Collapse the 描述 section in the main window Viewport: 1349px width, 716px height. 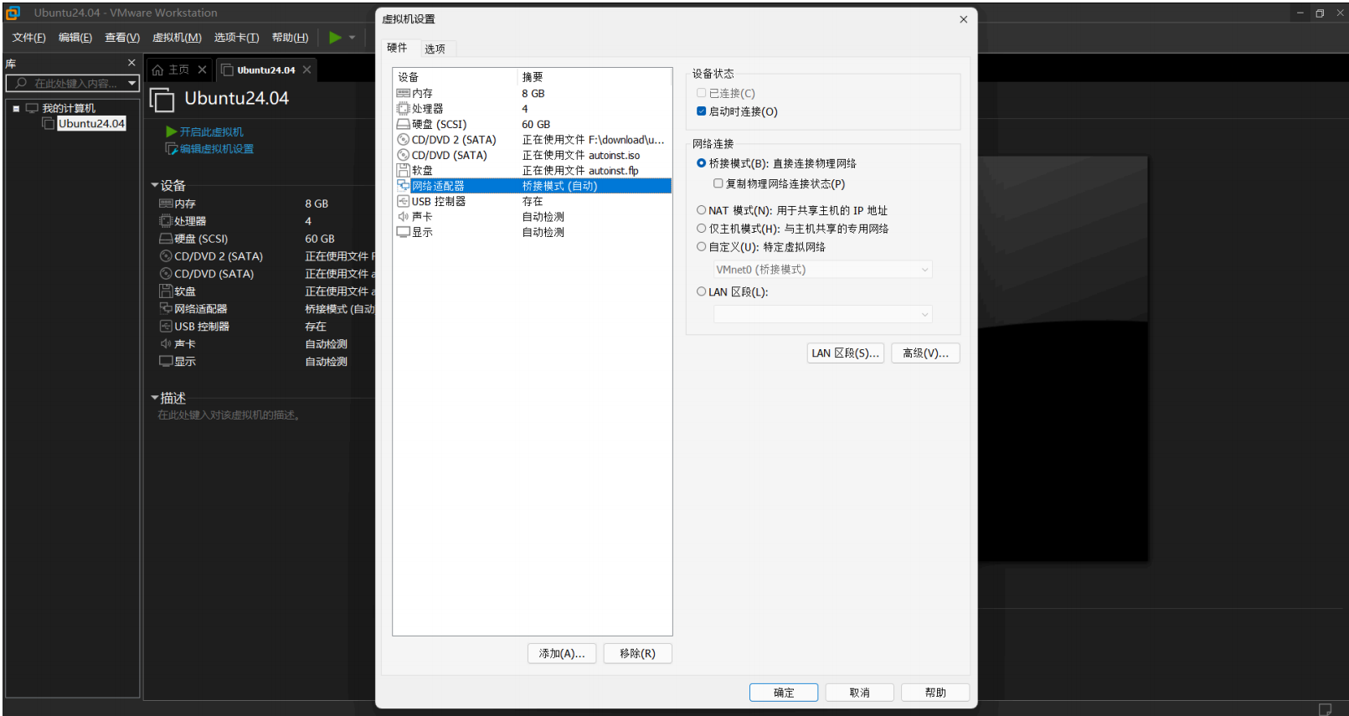(155, 398)
